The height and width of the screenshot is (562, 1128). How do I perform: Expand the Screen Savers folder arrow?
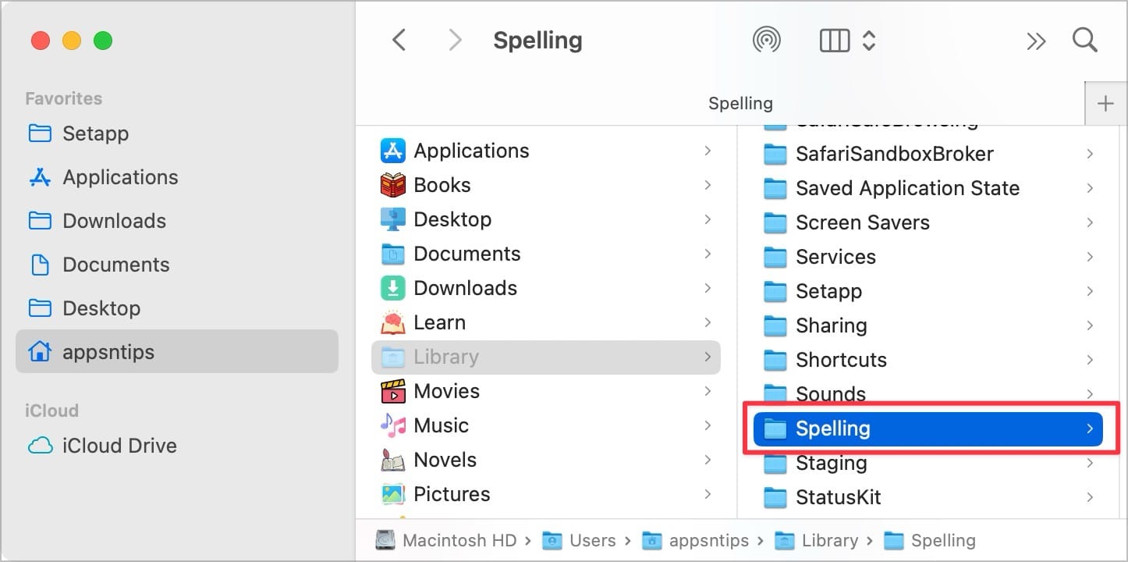tap(1090, 222)
